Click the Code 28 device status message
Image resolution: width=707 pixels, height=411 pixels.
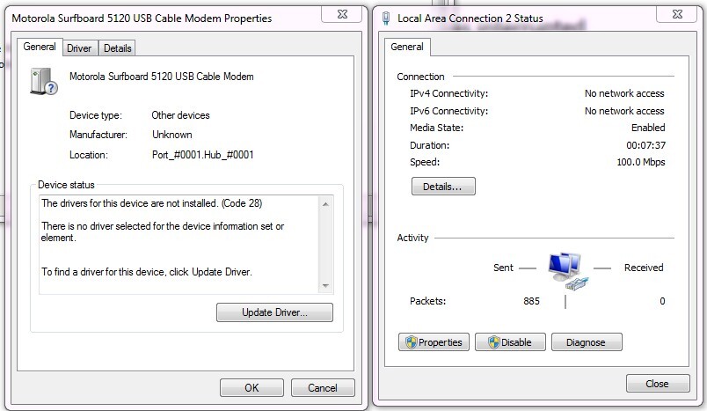tap(151, 203)
